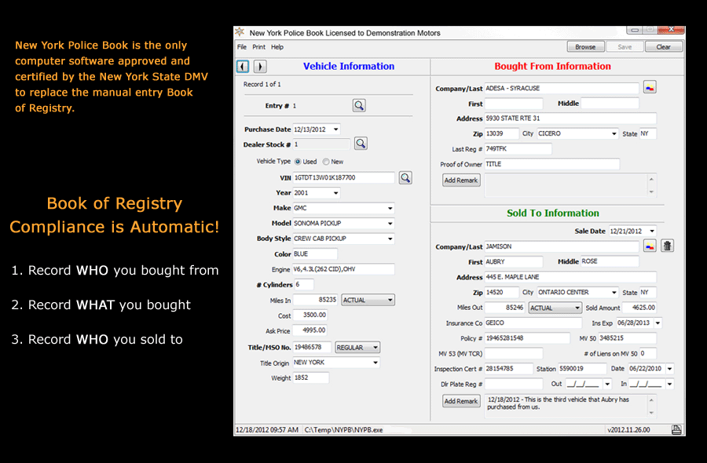Open Dlr Plate In date dropdown
The image size is (707, 463).
pyautogui.click(x=669, y=385)
